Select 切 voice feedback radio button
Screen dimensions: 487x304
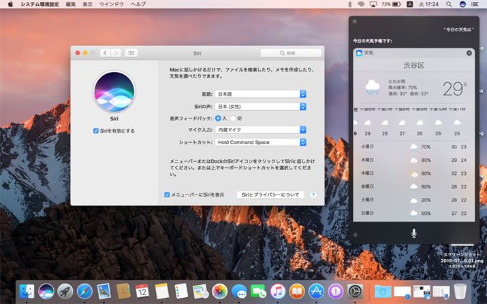233,118
